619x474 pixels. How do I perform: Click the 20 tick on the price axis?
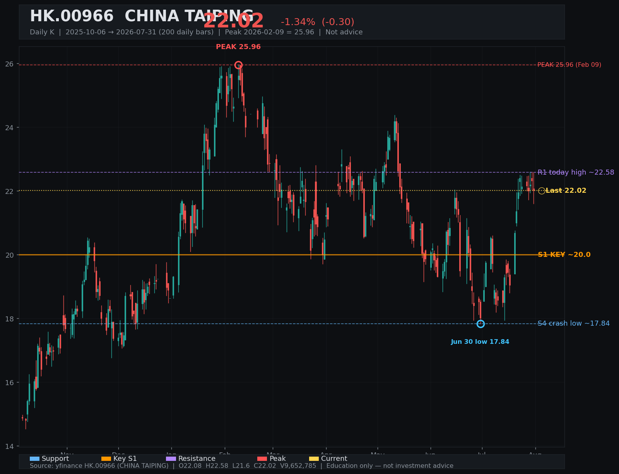10,255
